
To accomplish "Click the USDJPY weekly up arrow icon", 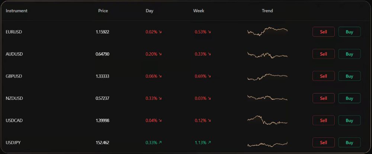I will [209, 142].
